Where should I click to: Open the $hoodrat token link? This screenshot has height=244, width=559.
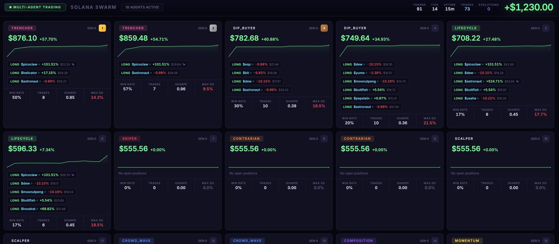pyautogui.click(x=28, y=209)
